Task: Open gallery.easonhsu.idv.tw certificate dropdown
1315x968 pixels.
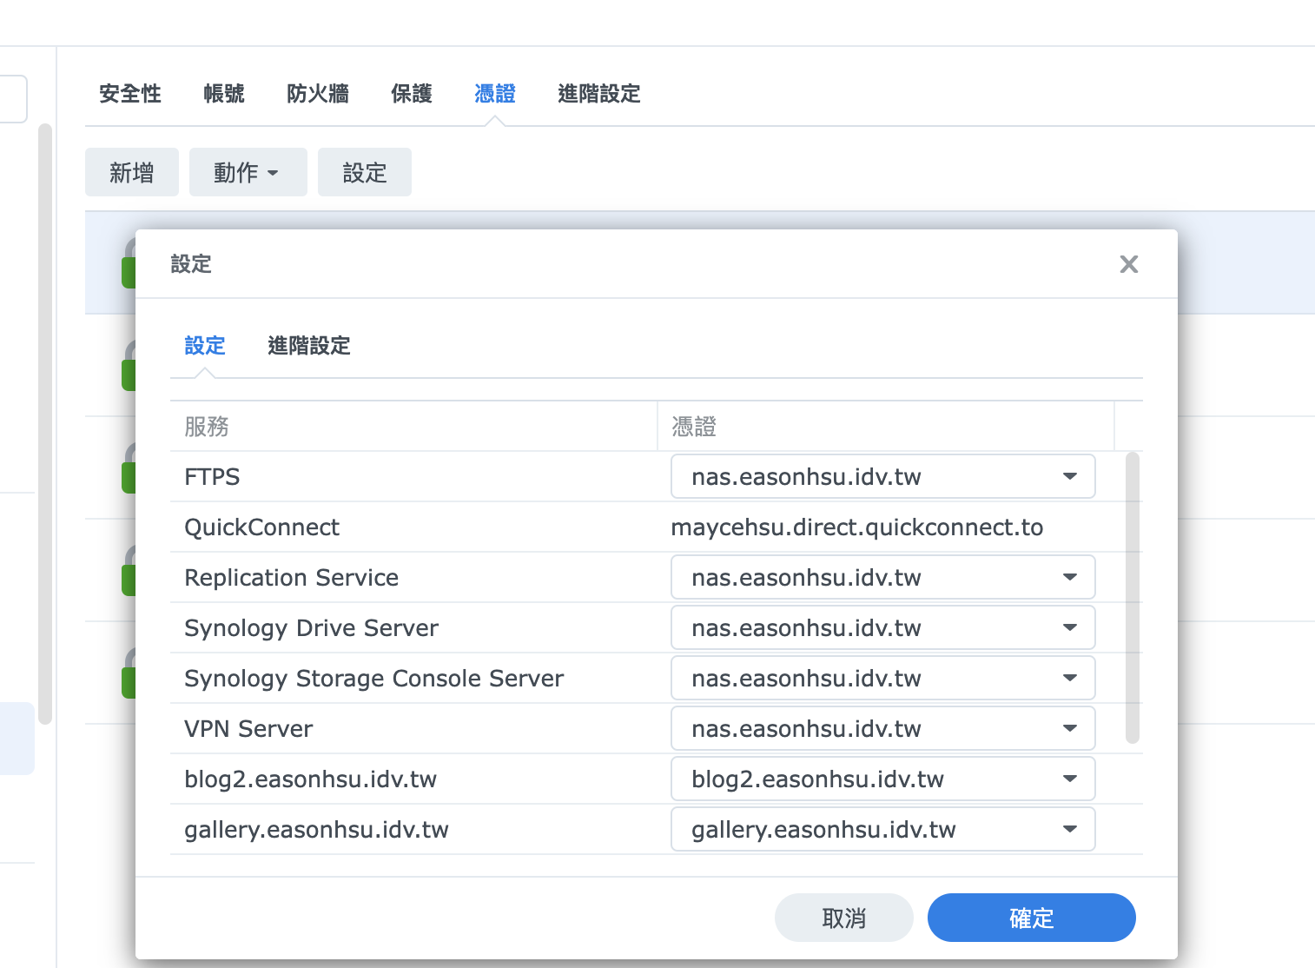Action: (x=882, y=829)
